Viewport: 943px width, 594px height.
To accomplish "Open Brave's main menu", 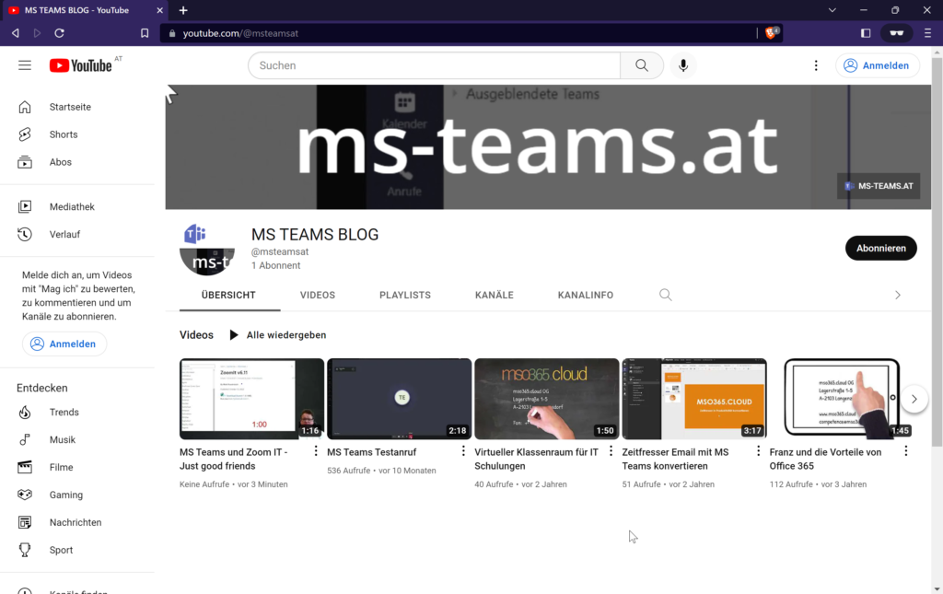I will [x=928, y=33].
